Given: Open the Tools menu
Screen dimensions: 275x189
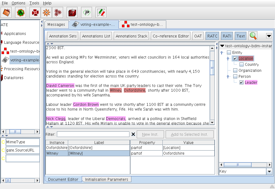Looking at the screenshot, I should 34,3.
